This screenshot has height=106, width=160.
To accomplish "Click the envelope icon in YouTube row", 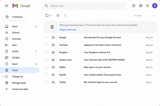I will coord(53,45).
